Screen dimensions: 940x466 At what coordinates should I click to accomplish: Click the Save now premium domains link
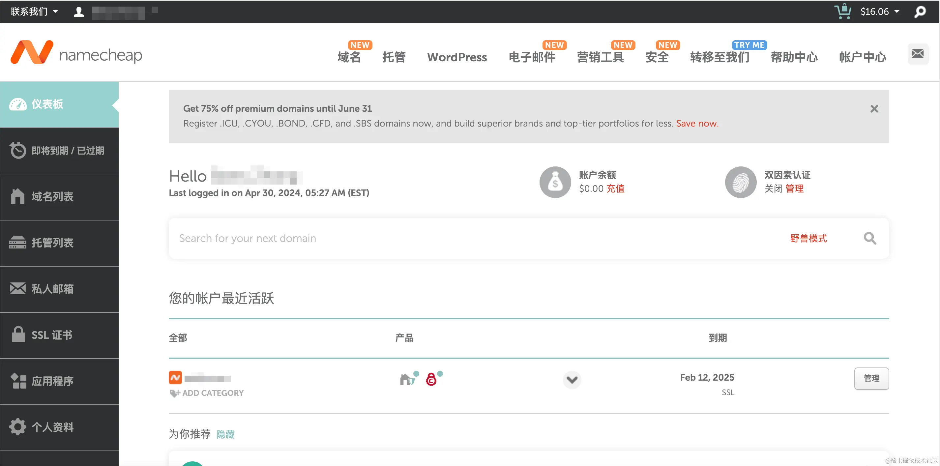(x=697, y=123)
